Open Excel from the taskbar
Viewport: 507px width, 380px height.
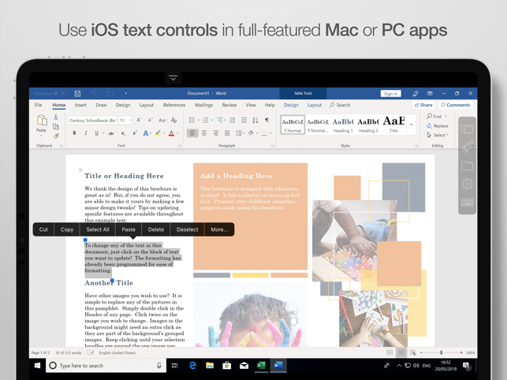pyautogui.click(x=261, y=366)
